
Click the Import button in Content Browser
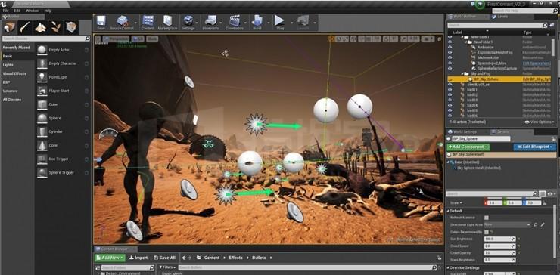[x=138, y=258]
